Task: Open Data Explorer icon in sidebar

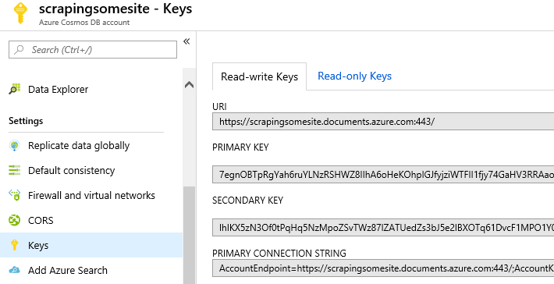Action: point(15,89)
